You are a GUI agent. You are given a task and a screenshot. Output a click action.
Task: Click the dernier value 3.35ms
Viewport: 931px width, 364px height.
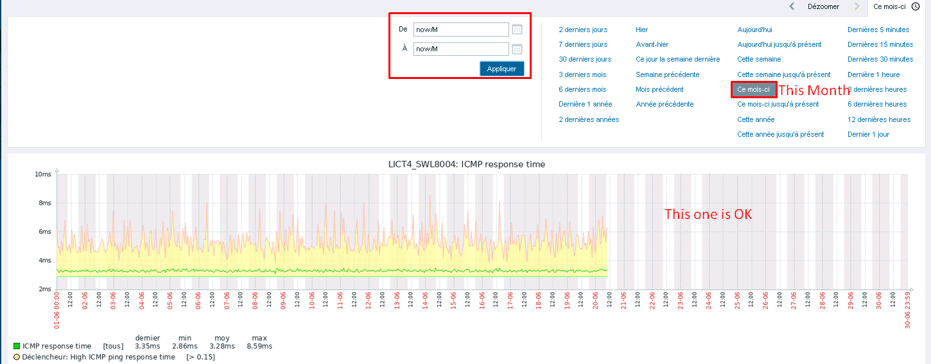click(148, 346)
